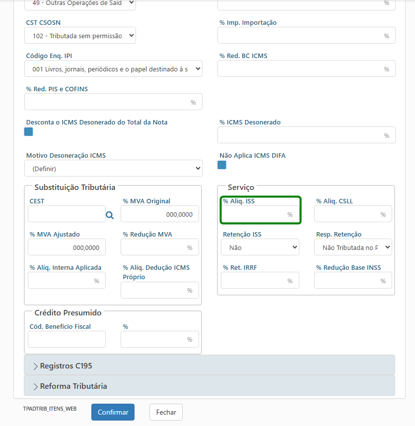Click the % Aliq. ISS input field
The image size is (415, 426).
(254, 214)
